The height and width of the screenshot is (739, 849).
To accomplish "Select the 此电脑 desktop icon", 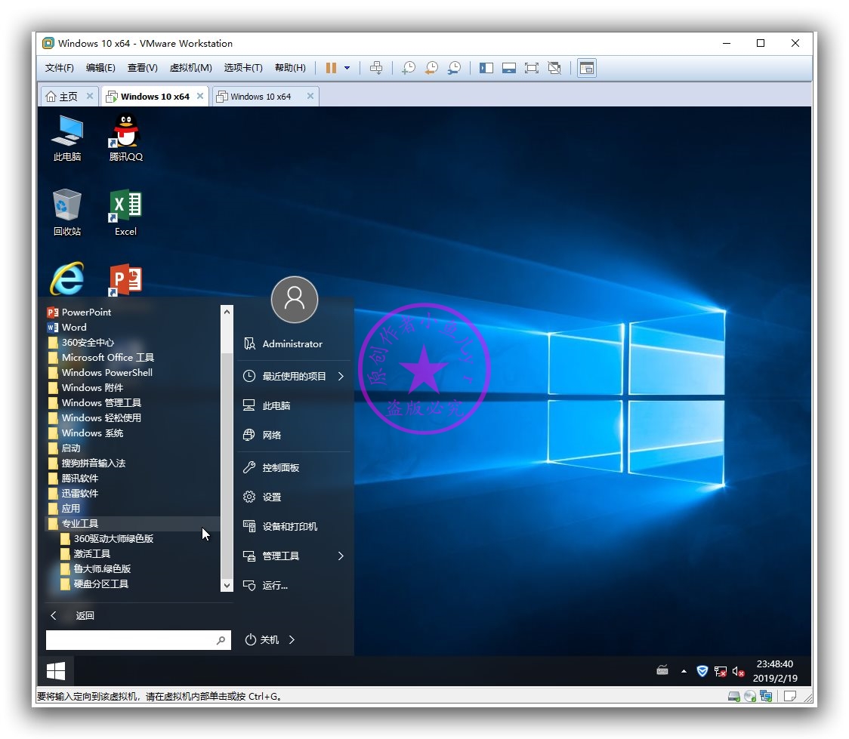I will (67, 138).
